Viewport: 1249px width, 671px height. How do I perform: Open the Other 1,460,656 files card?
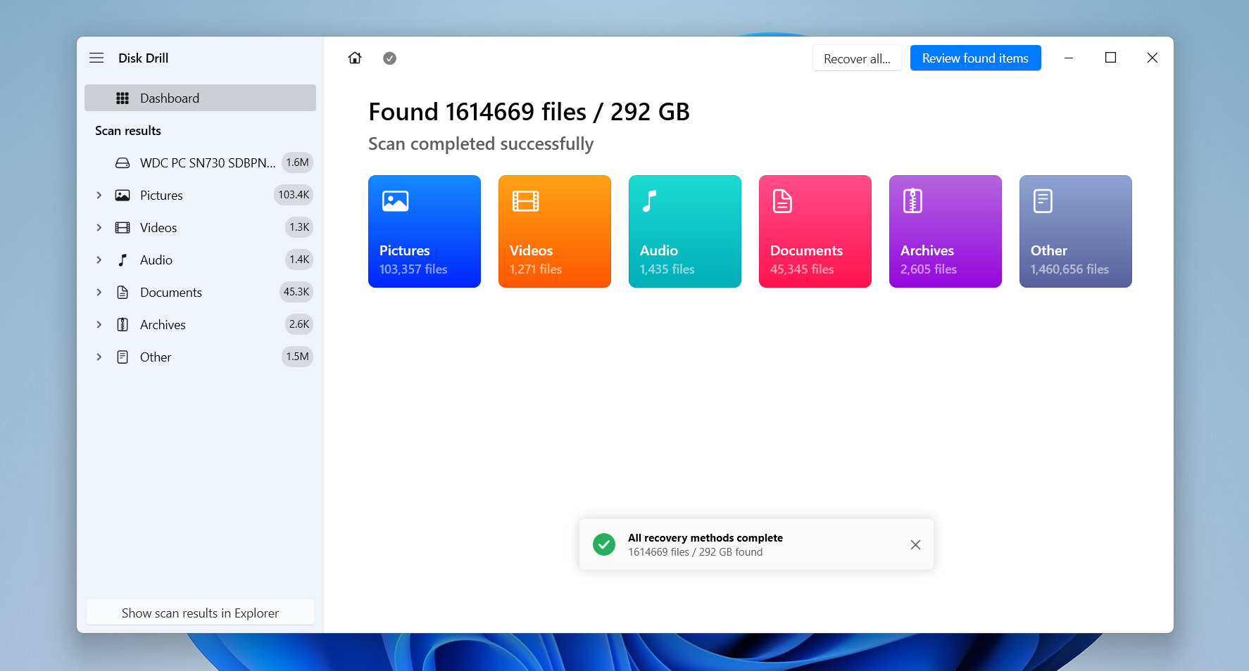click(x=1076, y=231)
